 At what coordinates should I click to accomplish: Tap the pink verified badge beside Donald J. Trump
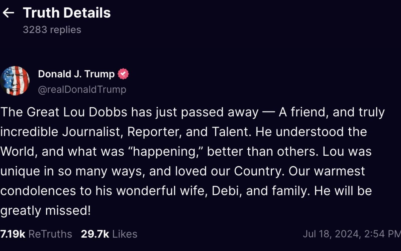tap(123, 74)
